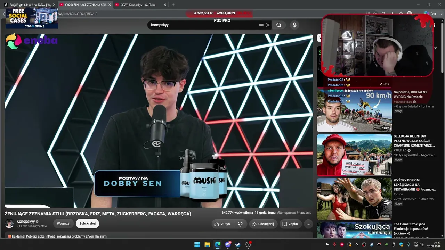
Task: Open network settings tray icon
Action: [x=415, y=244]
